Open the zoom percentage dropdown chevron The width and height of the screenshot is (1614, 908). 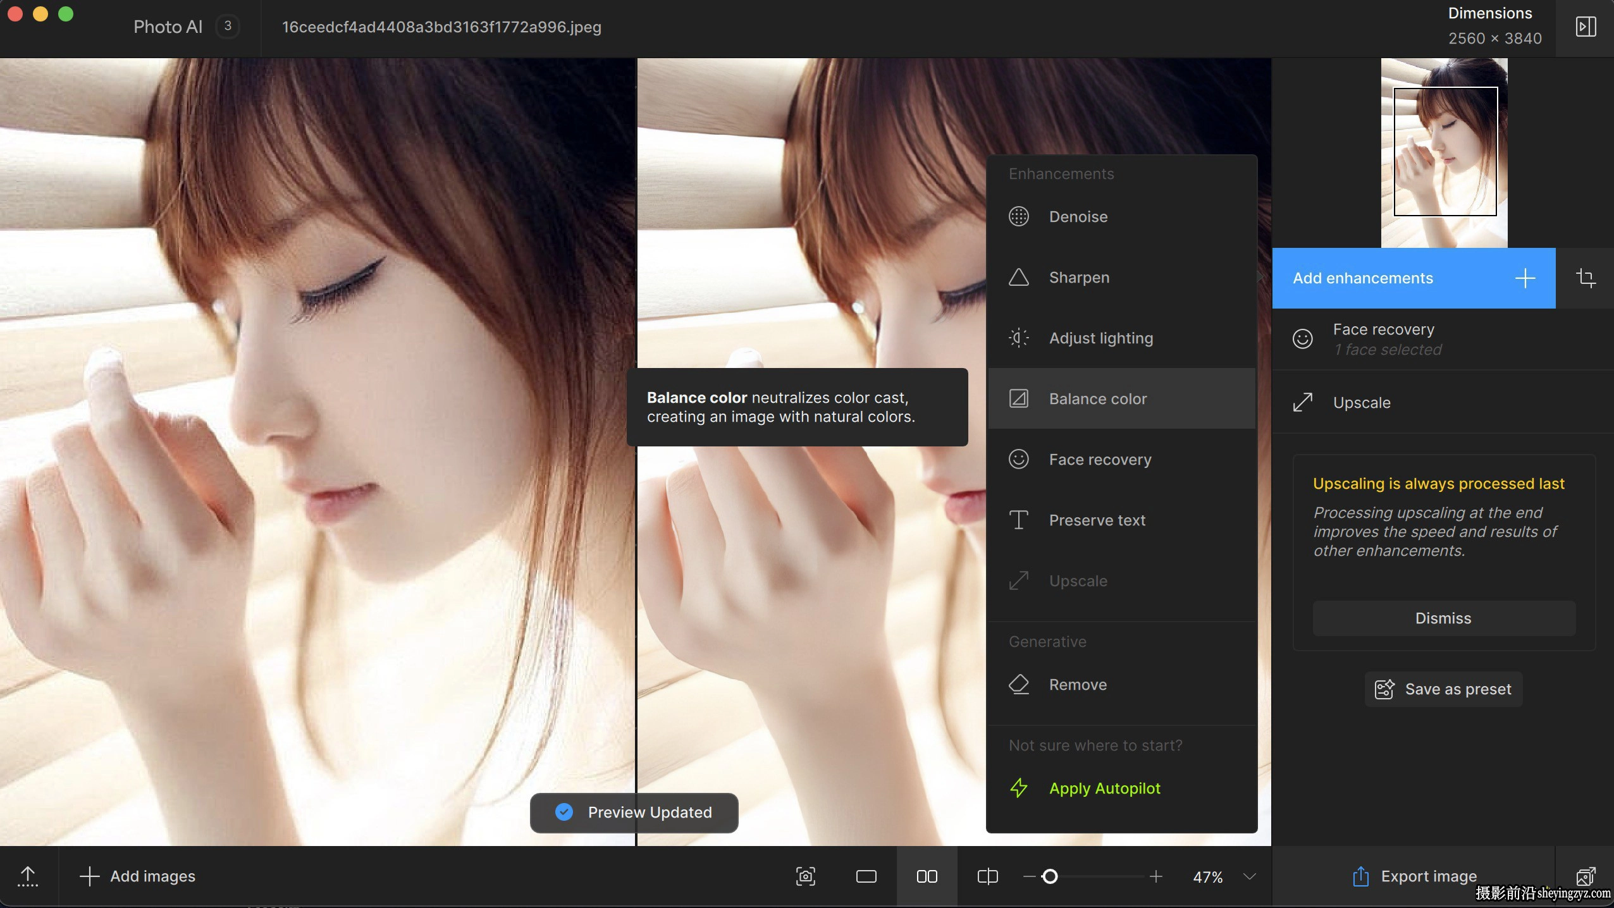pyautogui.click(x=1249, y=876)
